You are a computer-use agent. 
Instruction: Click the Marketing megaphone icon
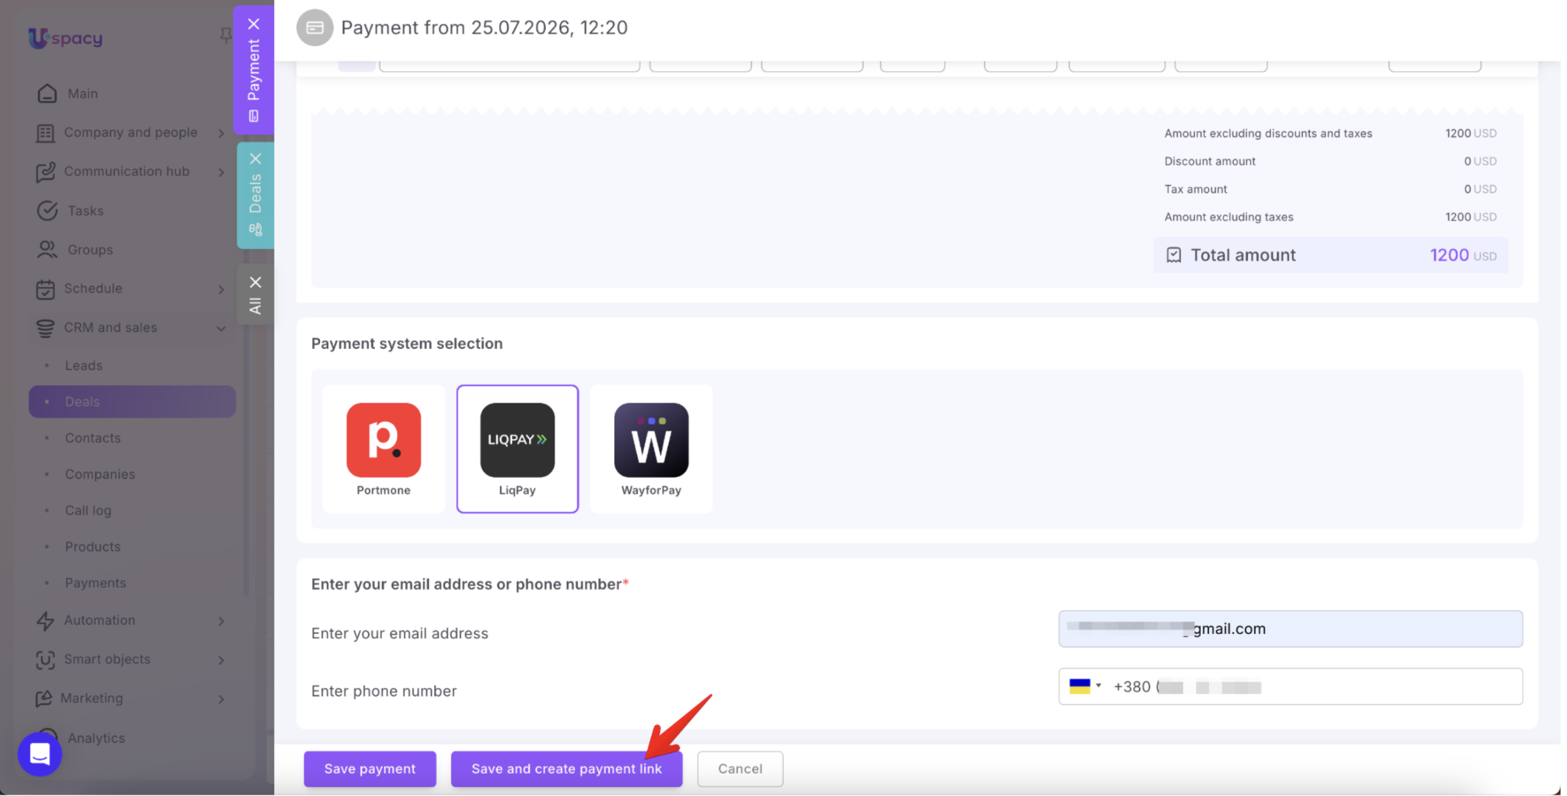tap(44, 699)
